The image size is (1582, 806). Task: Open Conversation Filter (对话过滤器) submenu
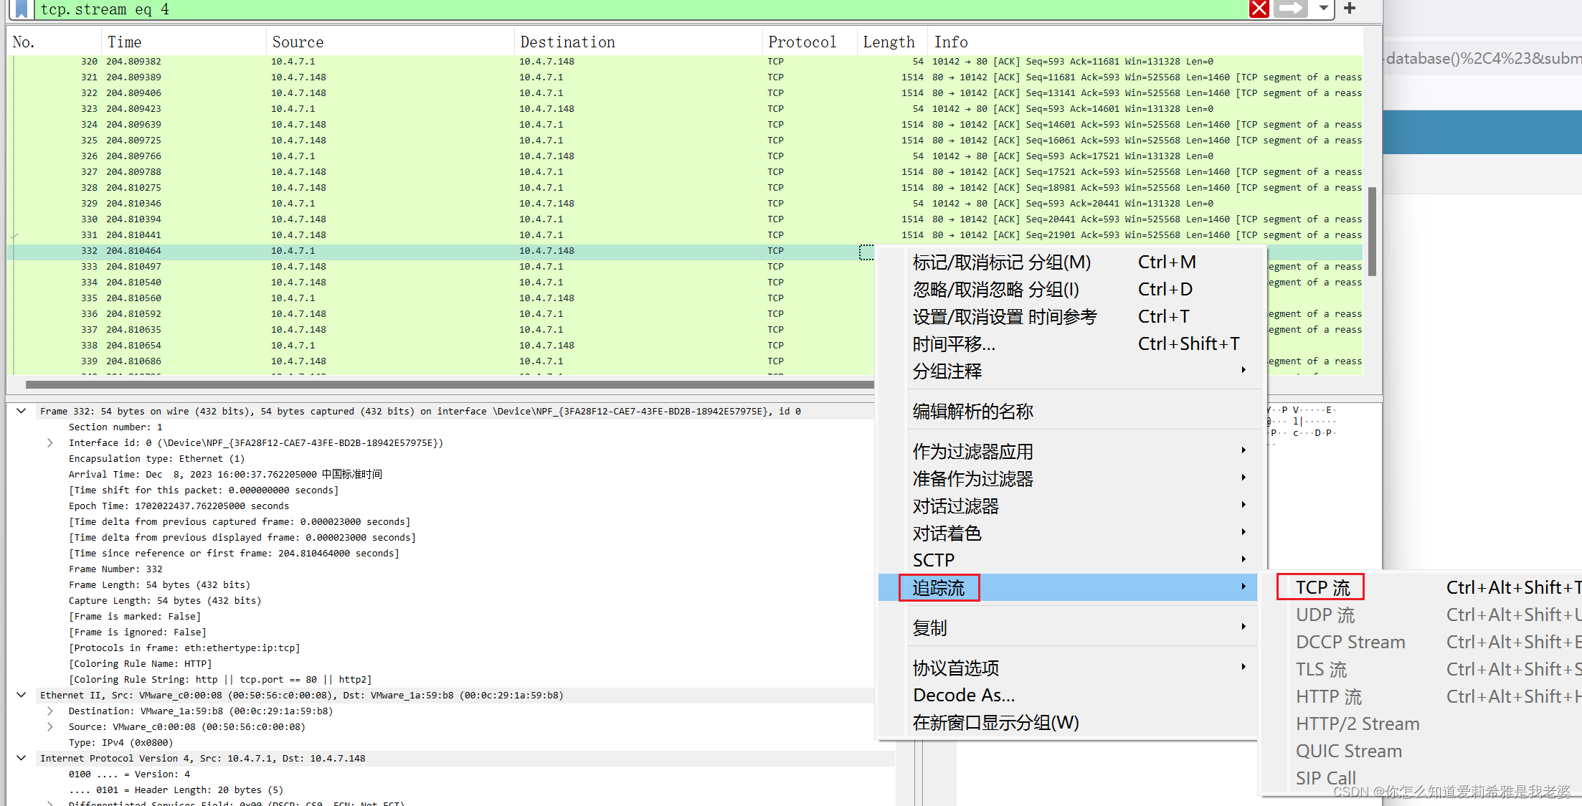click(1068, 506)
